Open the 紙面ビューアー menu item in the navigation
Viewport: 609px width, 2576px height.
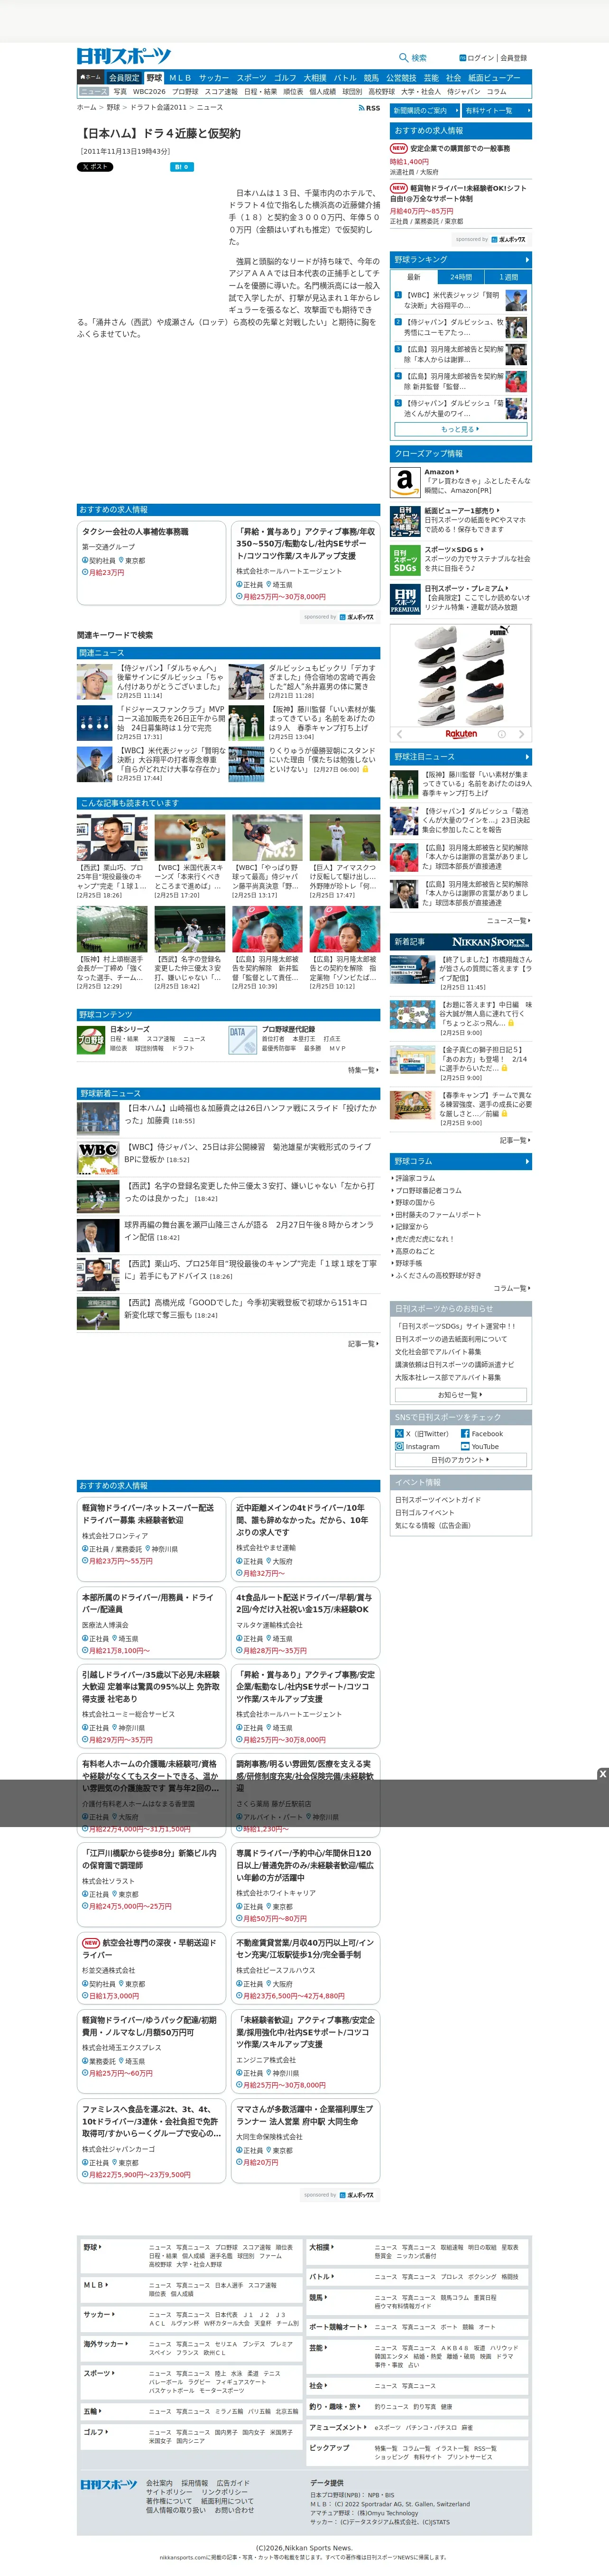494,77
